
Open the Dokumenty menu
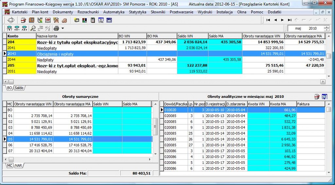63,12
